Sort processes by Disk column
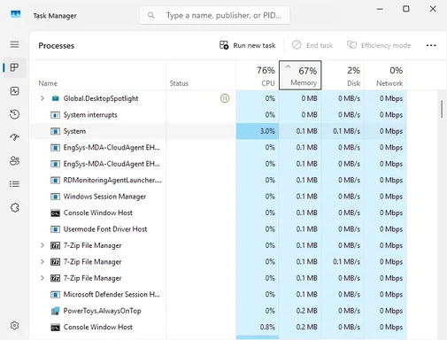 [x=343, y=75]
